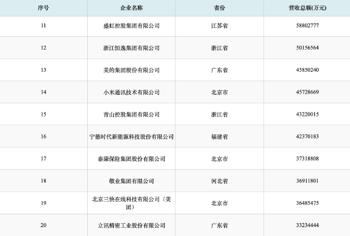Screen dimensions: 350x236
Task: Click 北京市 in the 小米通讯 row
Action: pos(220,92)
